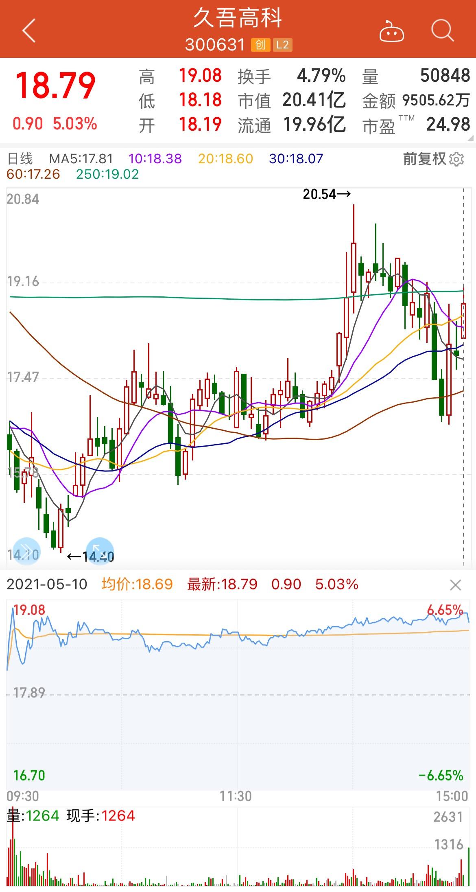
Task: Toggle the 前复权 price adjustment option
Action: click(x=424, y=159)
